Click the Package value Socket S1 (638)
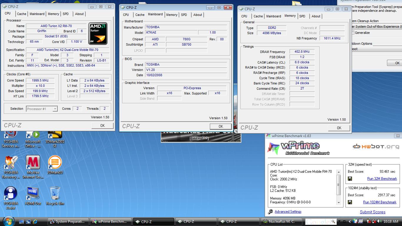 pyautogui.click(x=56, y=36)
